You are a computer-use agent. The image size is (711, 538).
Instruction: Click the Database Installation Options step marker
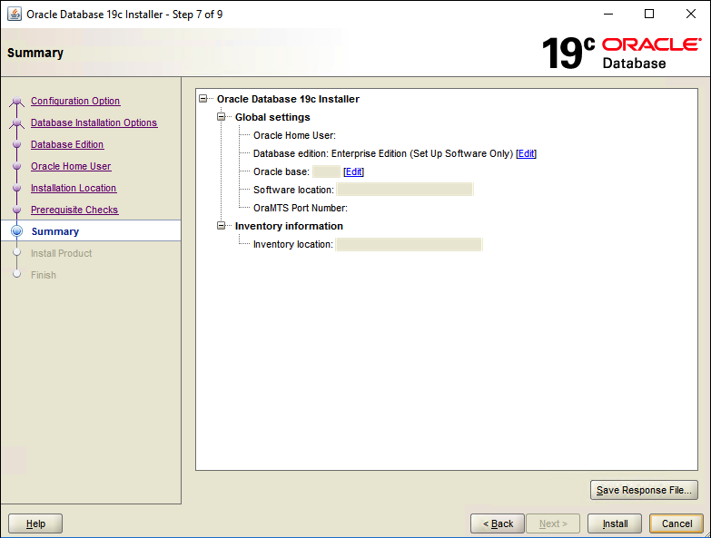pos(16,122)
